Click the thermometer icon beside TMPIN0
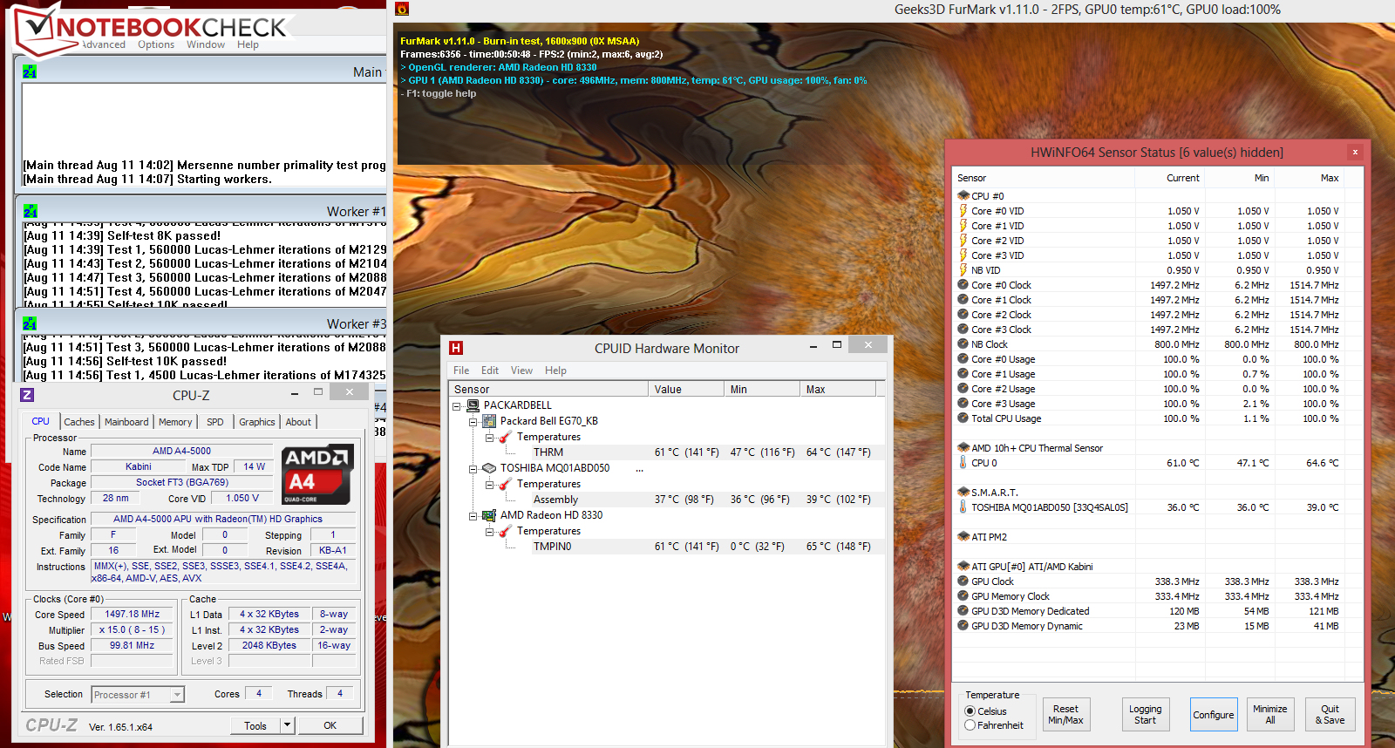Viewport: 1395px width, 748px height. (x=505, y=531)
